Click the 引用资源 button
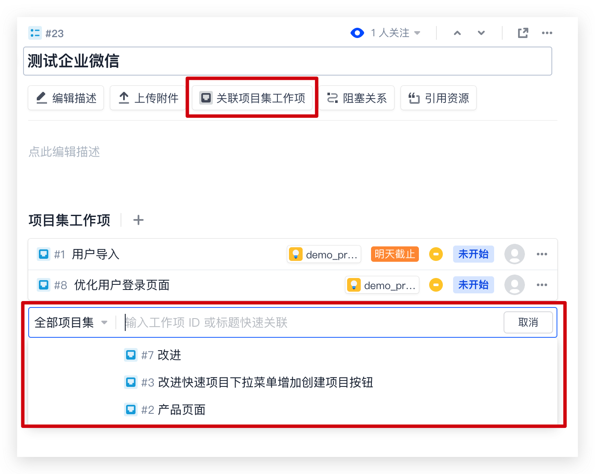595x474 pixels. (x=439, y=98)
